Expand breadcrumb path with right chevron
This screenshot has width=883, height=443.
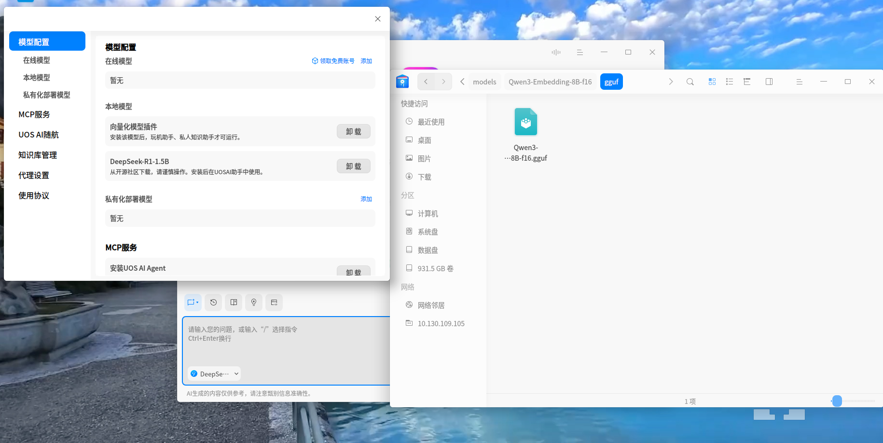coord(671,82)
